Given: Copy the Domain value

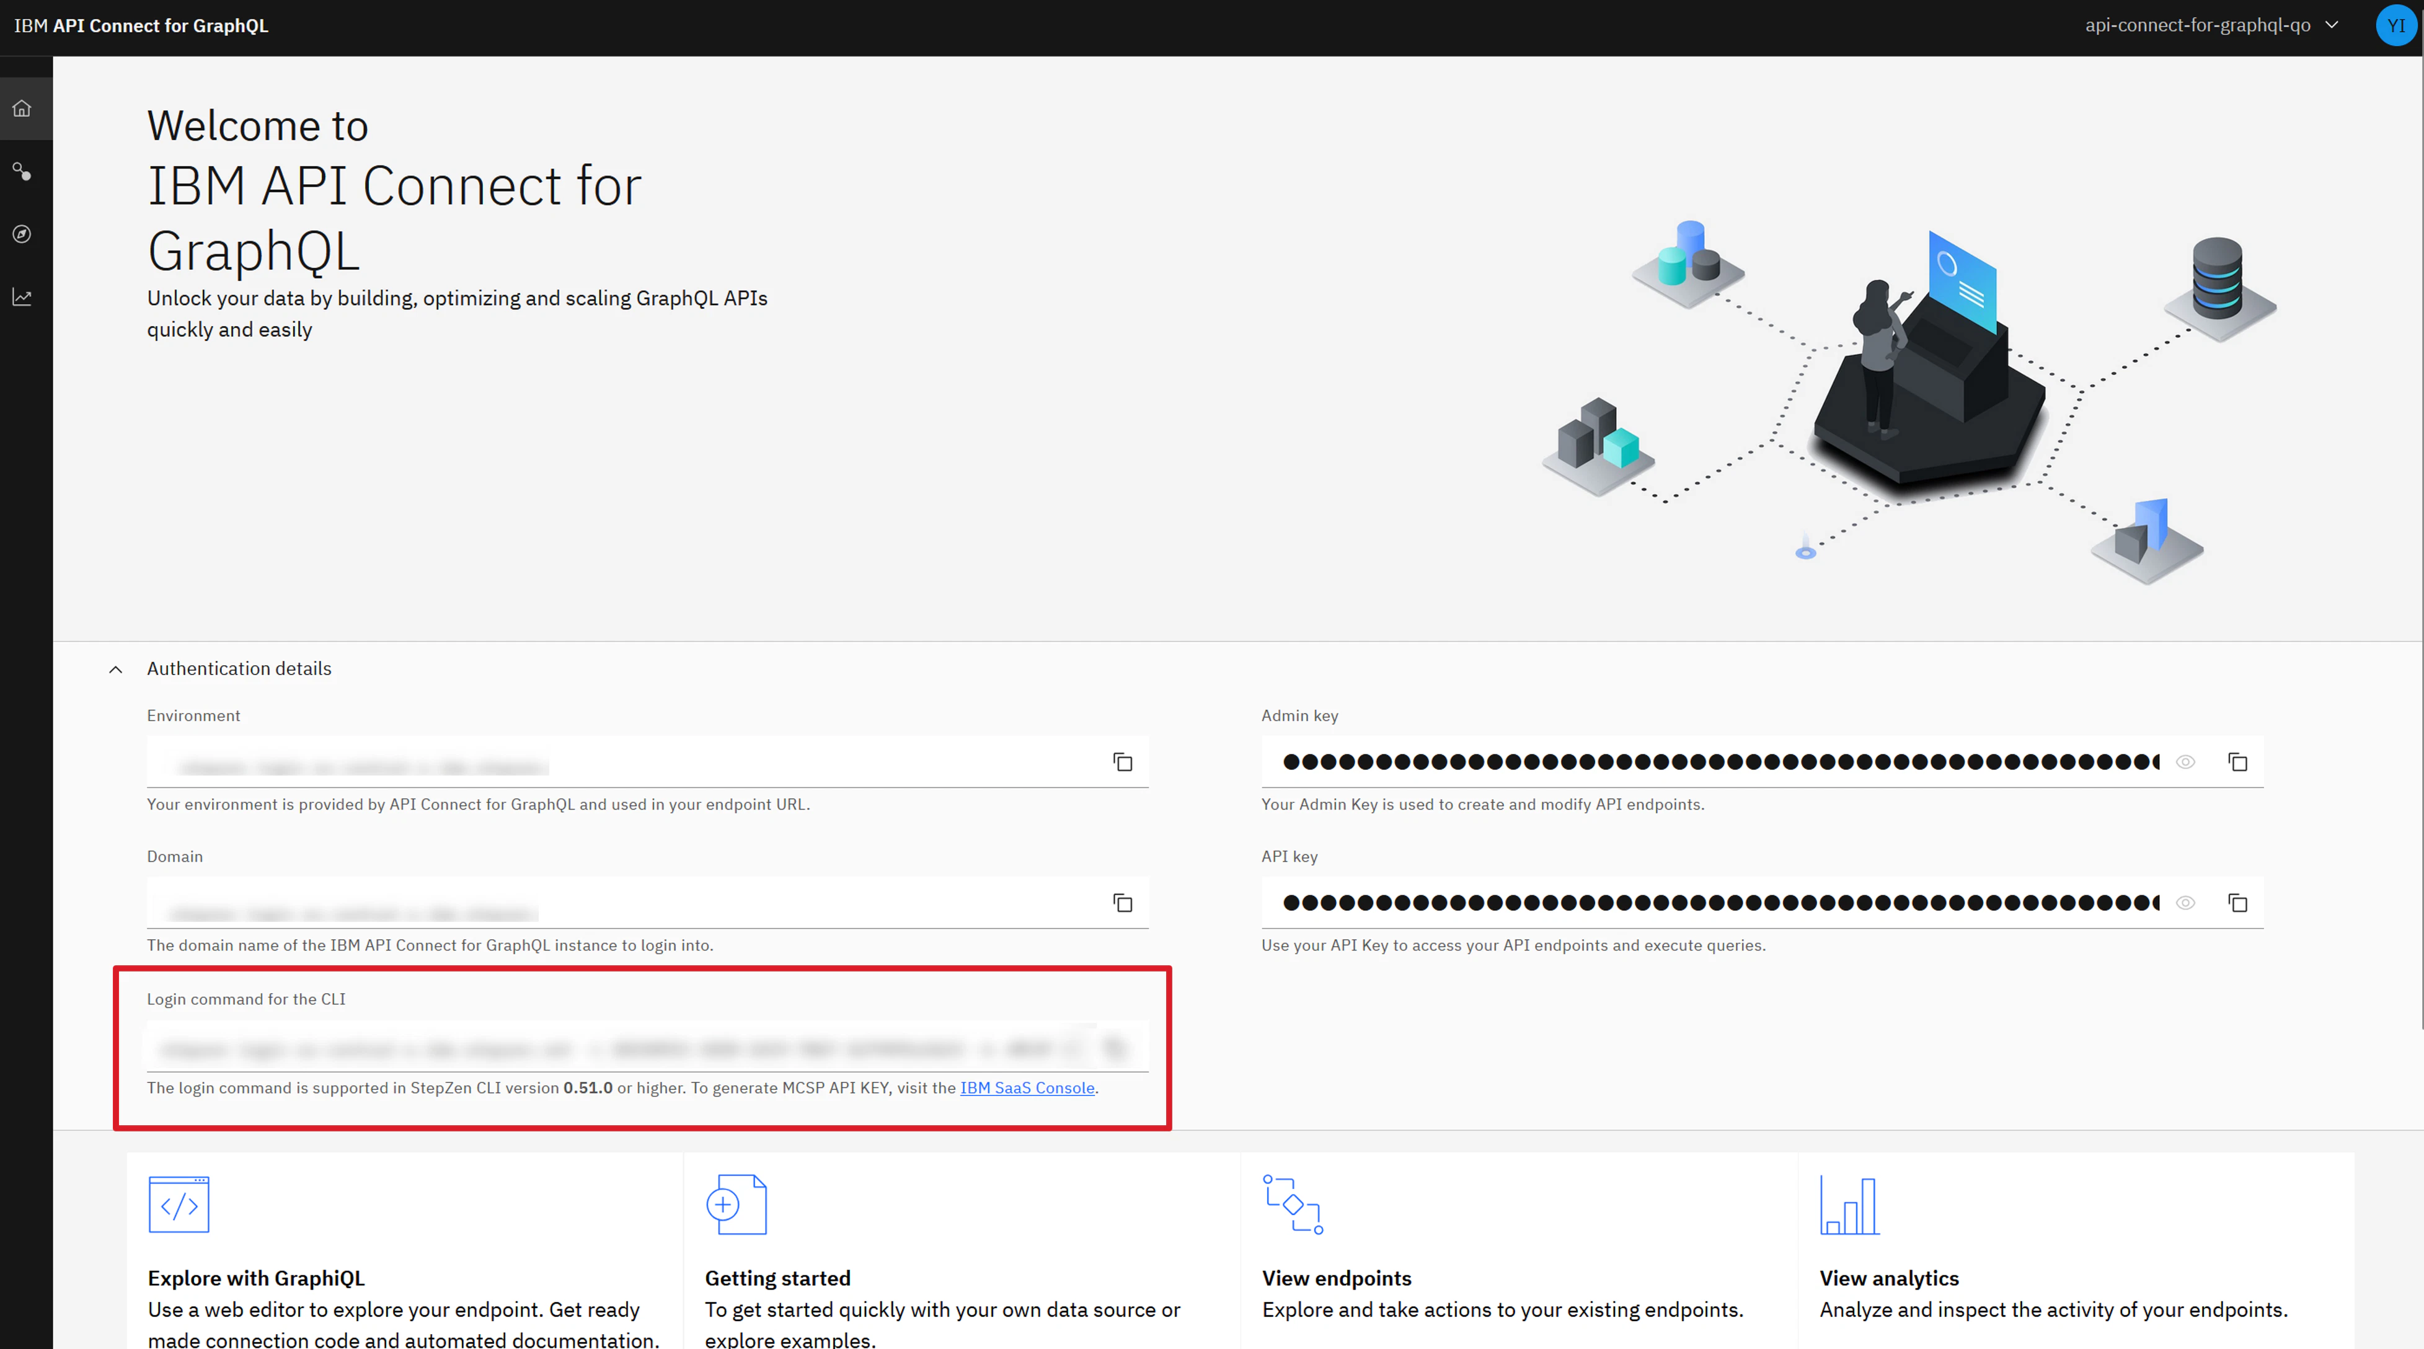Looking at the screenshot, I should tap(1123, 903).
